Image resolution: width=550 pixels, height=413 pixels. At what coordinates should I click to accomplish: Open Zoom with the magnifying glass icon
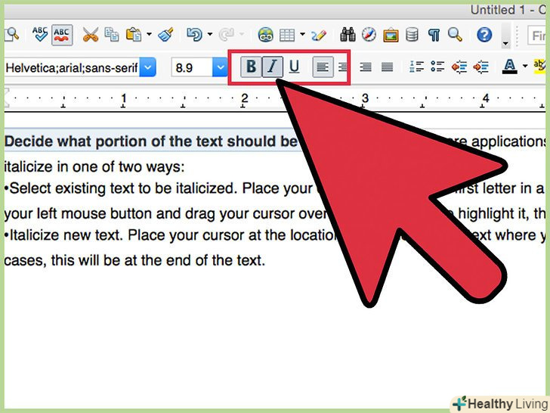[455, 35]
